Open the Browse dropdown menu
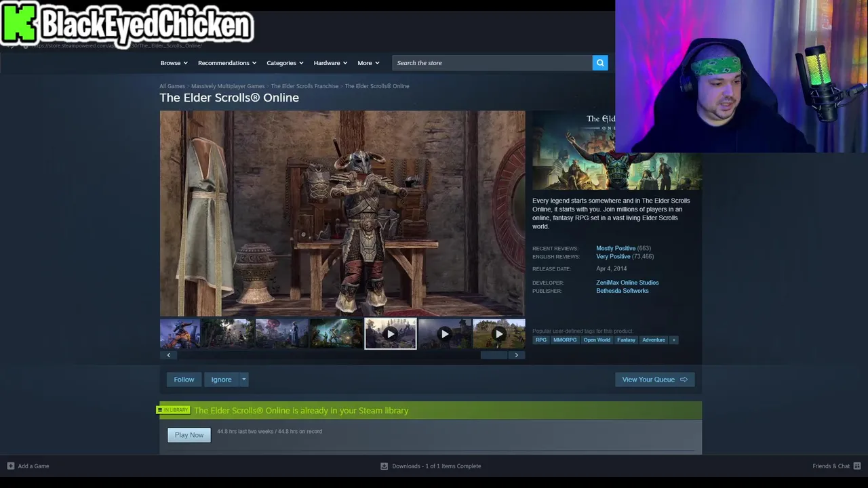 click(174, 63)
